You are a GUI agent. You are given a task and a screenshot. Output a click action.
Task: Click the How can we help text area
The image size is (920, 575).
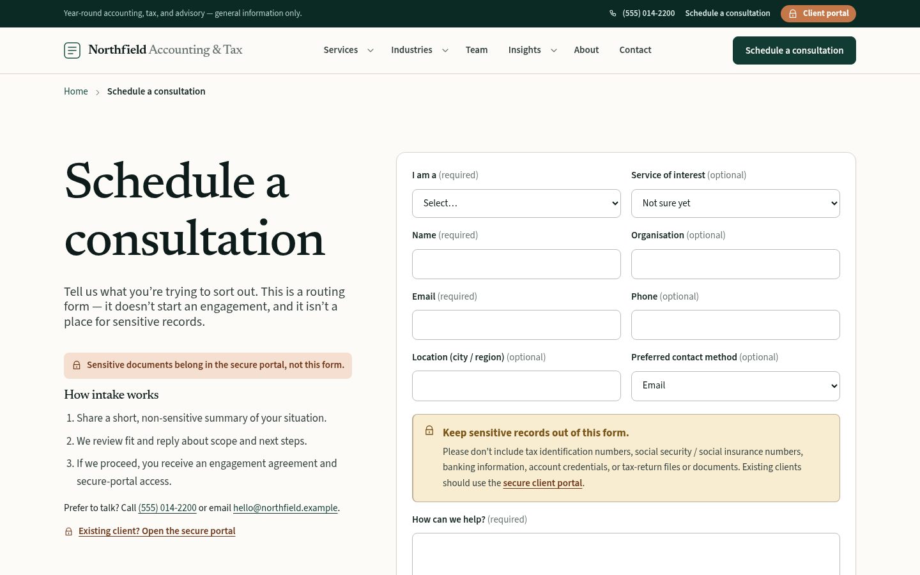626,554
